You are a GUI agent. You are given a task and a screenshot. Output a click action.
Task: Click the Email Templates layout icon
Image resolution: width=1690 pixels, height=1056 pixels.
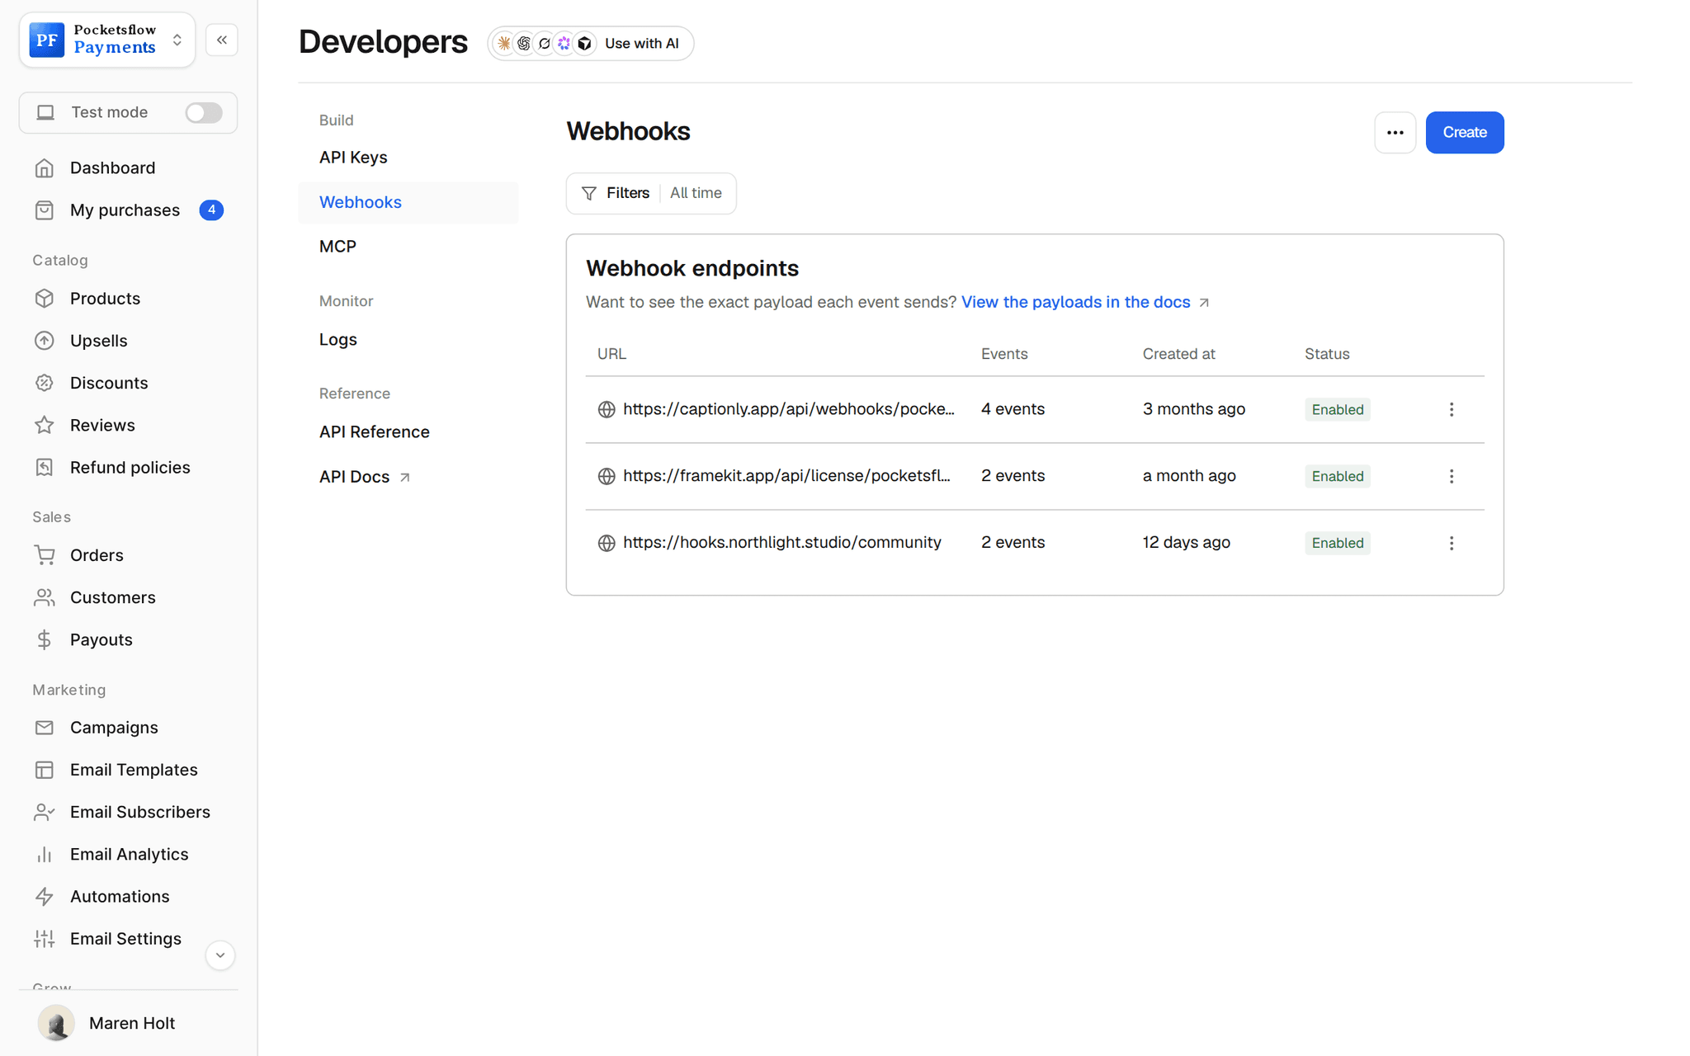tap(45, 770)
